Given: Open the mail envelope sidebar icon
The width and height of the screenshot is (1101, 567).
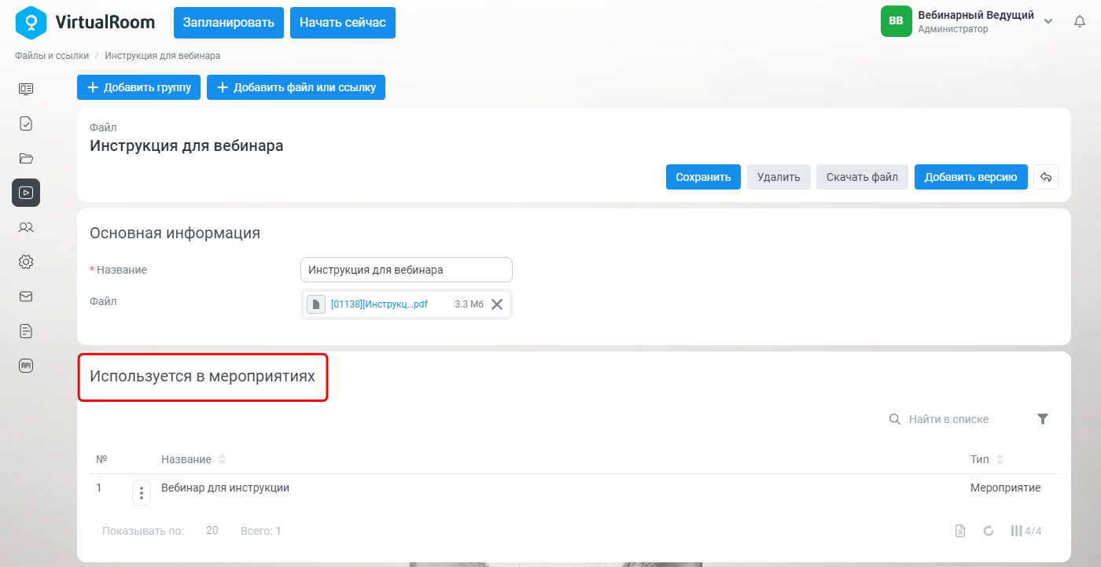Looking at the screenshot, I should coord(26,296).
